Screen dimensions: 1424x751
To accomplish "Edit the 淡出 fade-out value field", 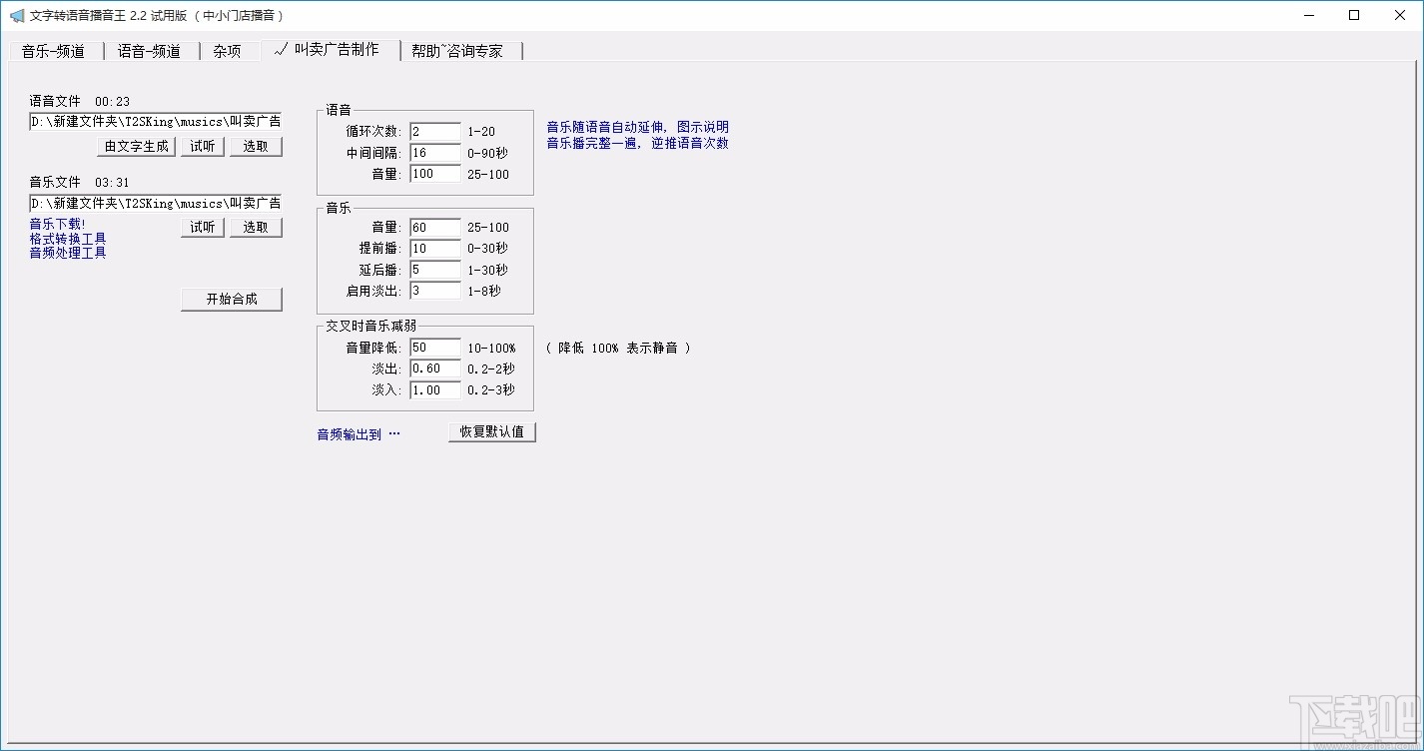I will pos(434,369).
